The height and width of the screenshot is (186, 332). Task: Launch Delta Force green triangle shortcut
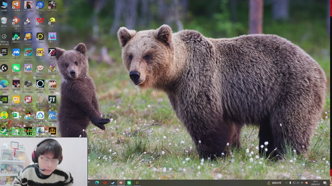16,38
